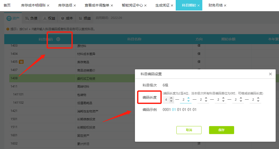The image size is (279, 149).
Task: Switch to 库存成本明细账 tab
Action: pos(33,5)
